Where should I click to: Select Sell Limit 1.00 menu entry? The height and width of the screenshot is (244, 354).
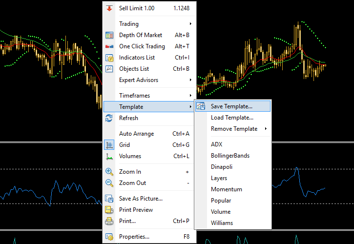point(149,8)
